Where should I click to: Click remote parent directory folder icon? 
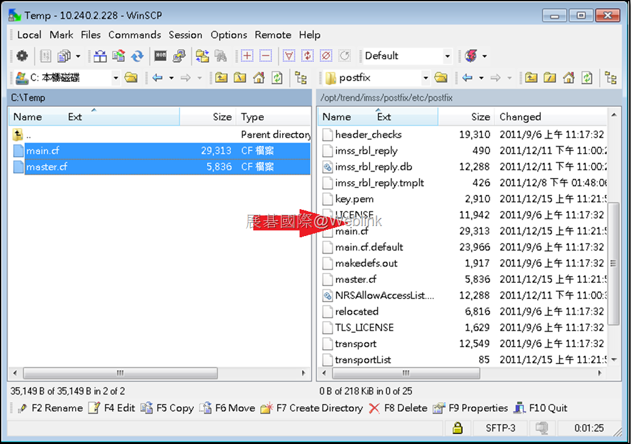[x=531, y=77]
